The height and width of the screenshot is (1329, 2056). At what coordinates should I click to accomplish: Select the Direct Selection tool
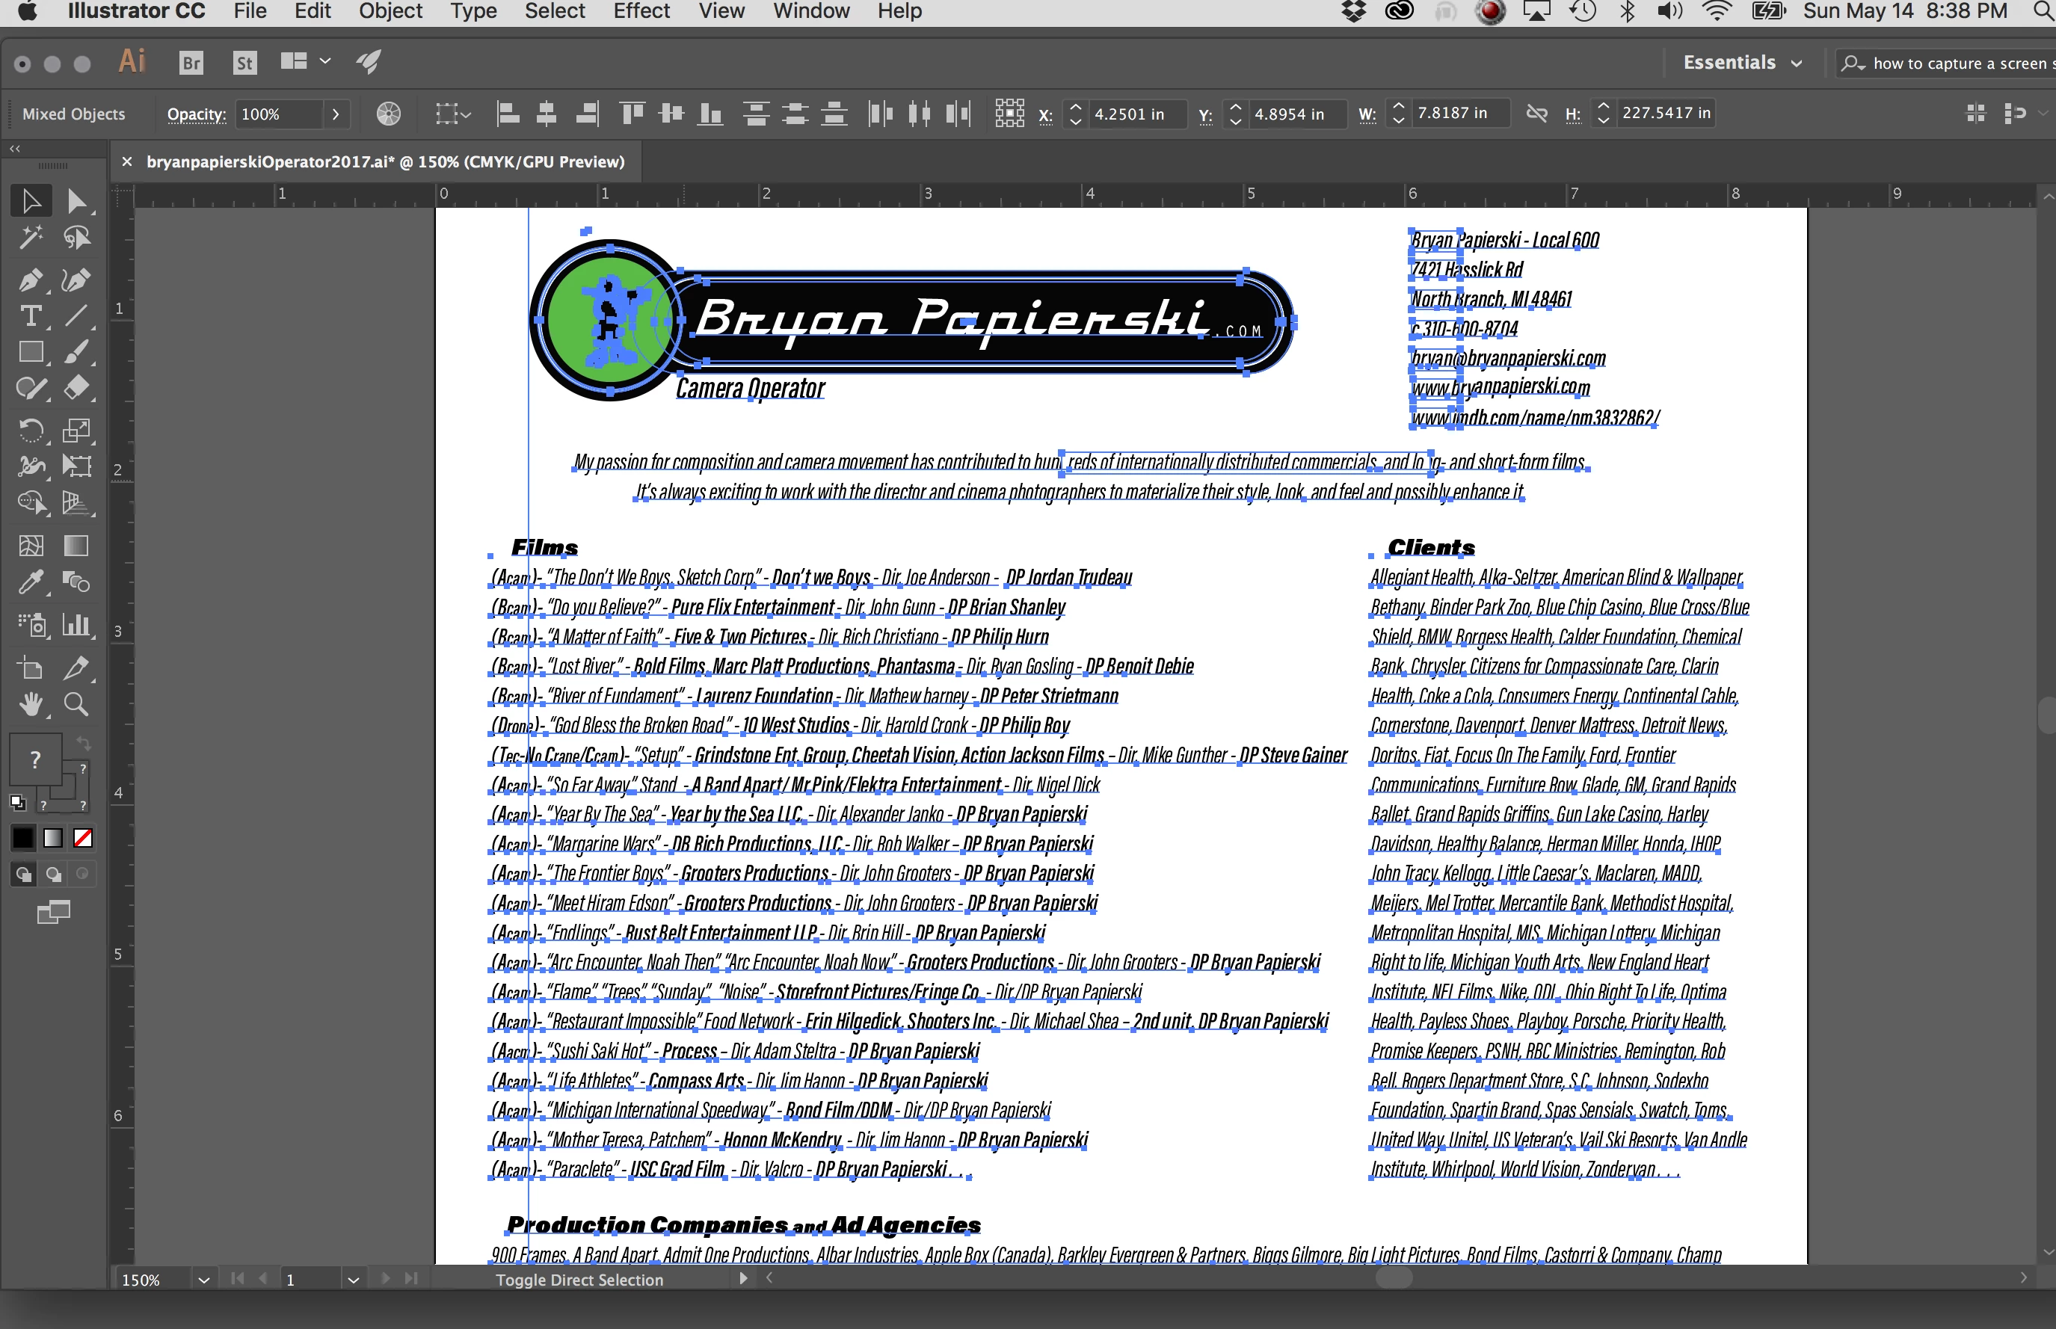[x=76, y=201]
